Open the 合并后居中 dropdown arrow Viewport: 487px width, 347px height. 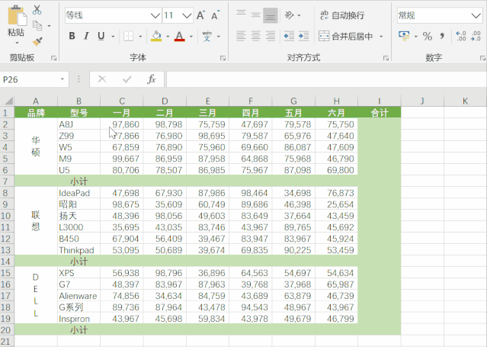click(x=381, y=37)
